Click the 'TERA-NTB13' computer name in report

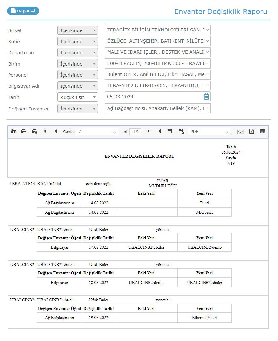[22, 184]
